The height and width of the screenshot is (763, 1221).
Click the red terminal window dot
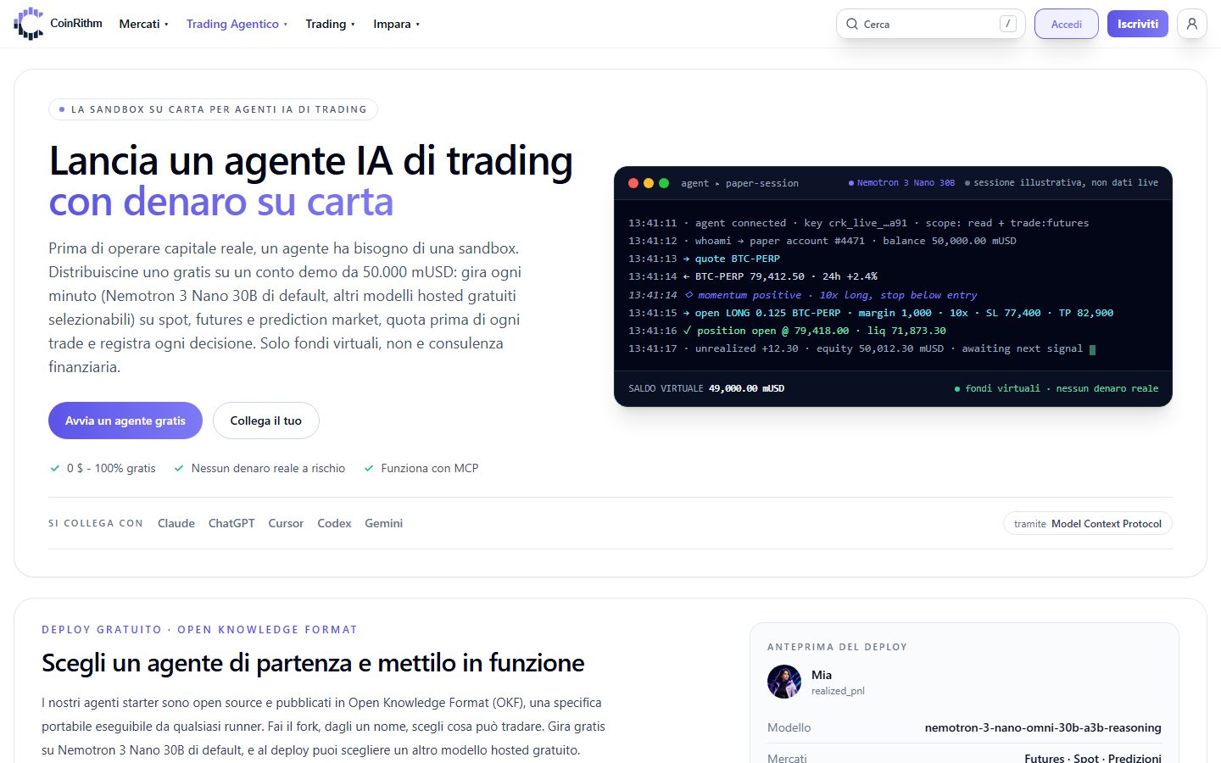click(633, 183)
